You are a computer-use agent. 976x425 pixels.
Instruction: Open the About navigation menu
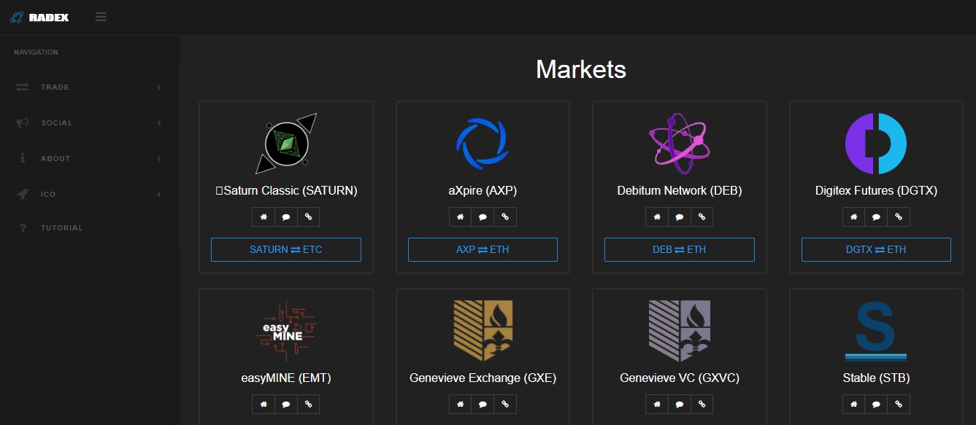click(89, 158)
